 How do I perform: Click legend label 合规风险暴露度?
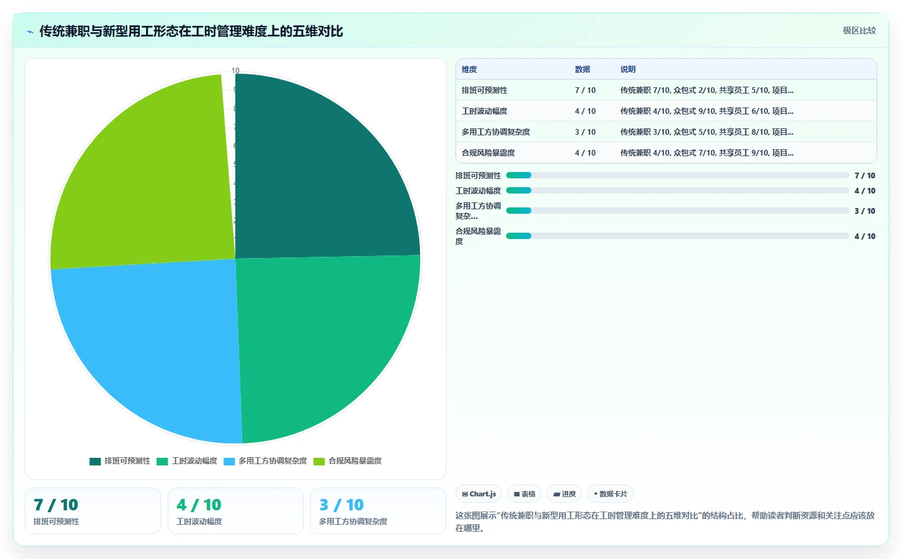tap(355, 461)
